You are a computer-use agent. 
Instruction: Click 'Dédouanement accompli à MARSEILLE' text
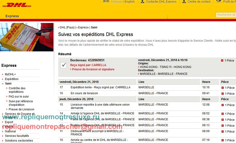[97, 133]
